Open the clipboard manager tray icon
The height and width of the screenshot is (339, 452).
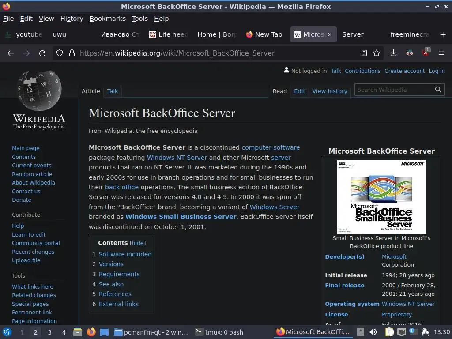(389, 332)
